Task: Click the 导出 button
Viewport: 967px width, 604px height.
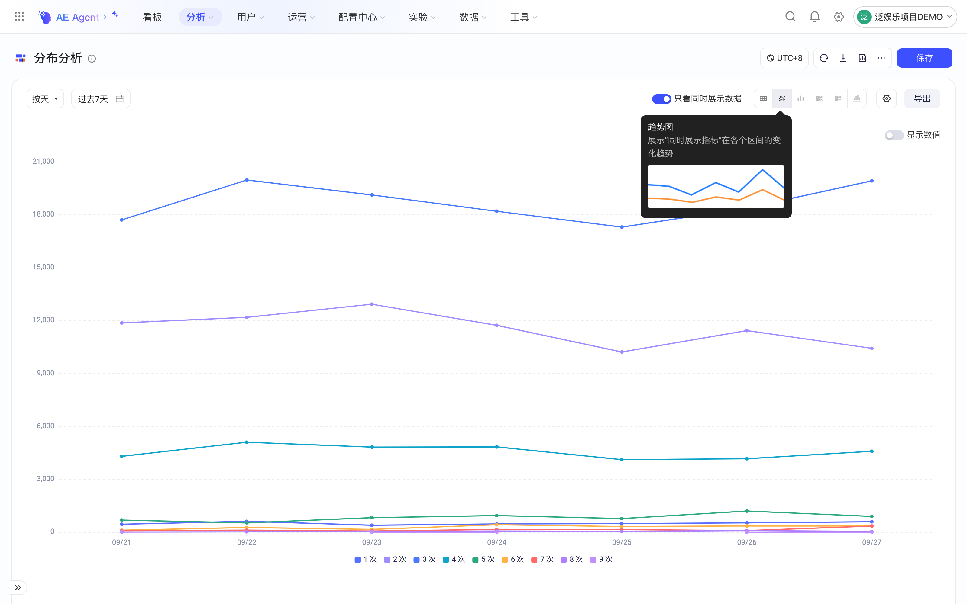Action: (x=922, y=99)
